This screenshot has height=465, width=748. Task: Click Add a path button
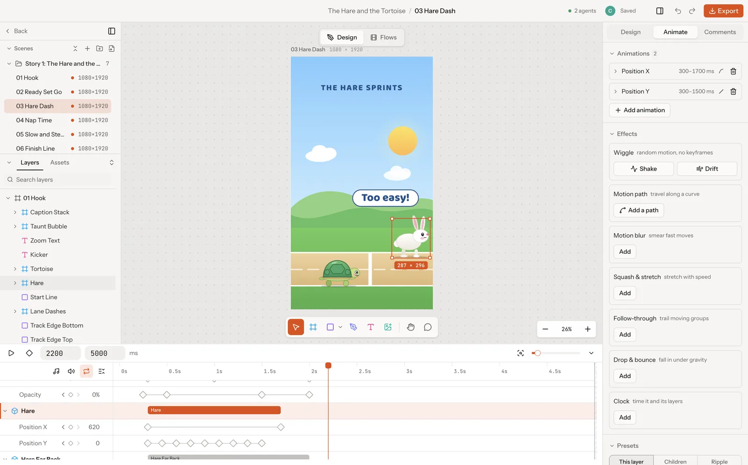click(639, 210)
